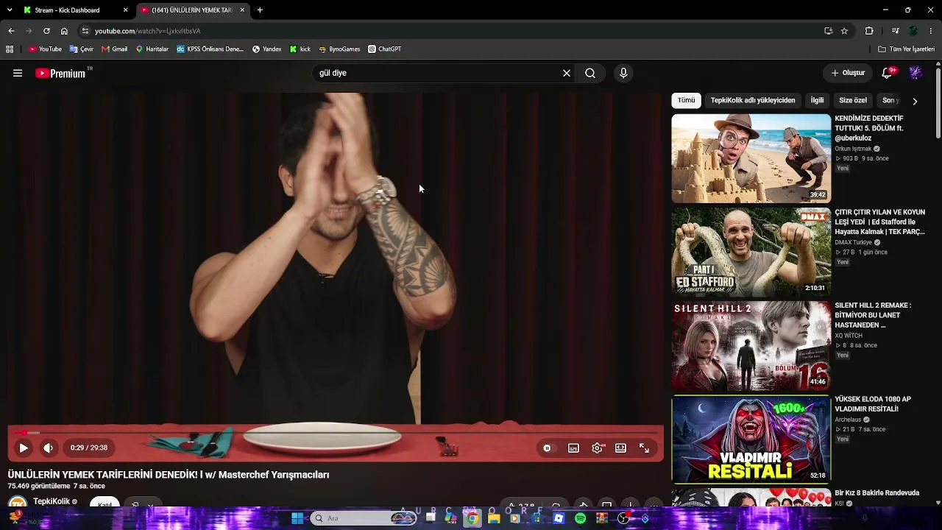942x530 pixels.
Task: Visit the DMAX Türkiye channel
Action: point(853,242)
